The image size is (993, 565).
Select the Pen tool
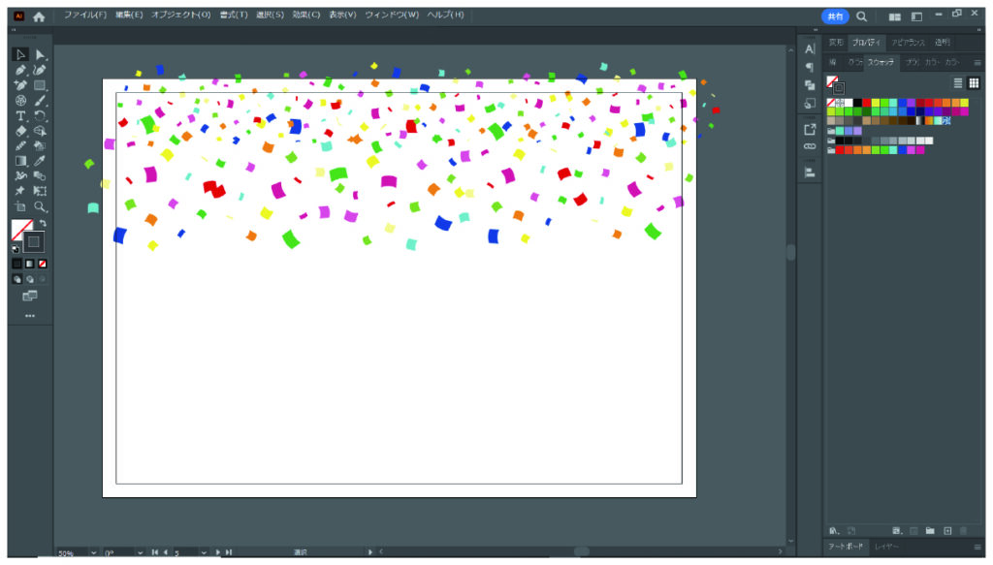[x=20, y=70]
